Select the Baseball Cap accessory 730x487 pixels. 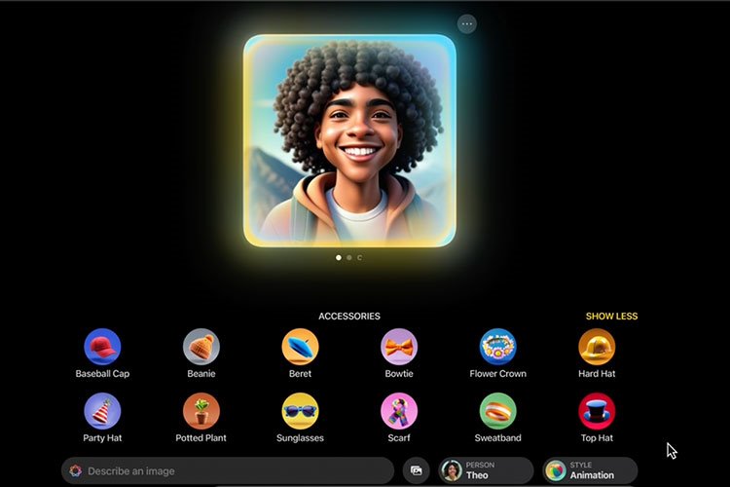(102, 347)
